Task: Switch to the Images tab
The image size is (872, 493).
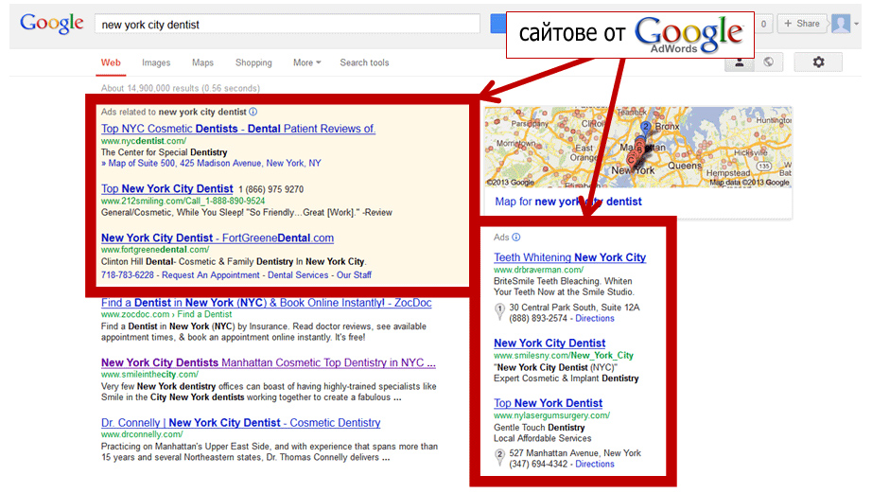Action: [156, 62]
